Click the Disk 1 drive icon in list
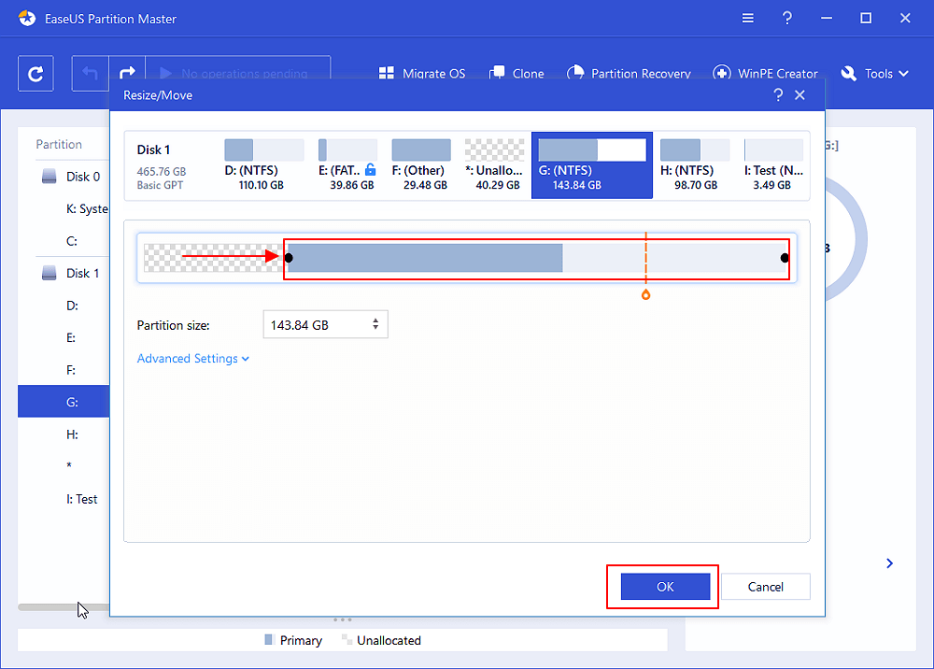The image size is (934, 669). pyautogui.click(x=49, y=273)
